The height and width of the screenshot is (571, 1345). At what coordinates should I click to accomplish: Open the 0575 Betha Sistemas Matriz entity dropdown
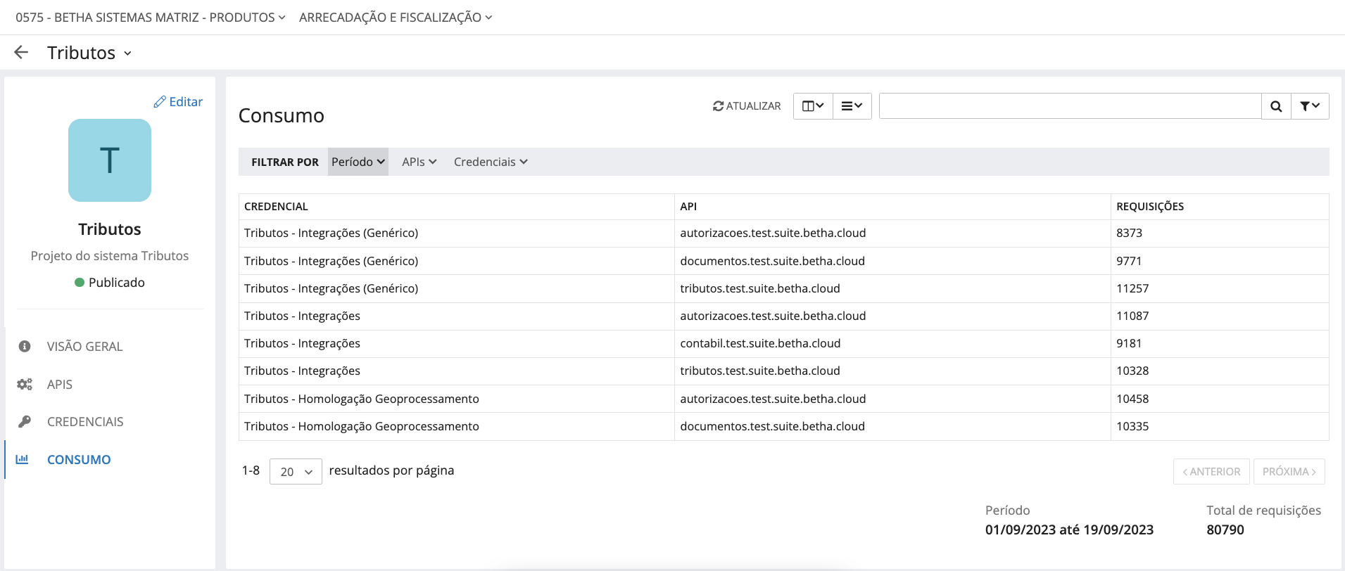(x=151, y=18)
